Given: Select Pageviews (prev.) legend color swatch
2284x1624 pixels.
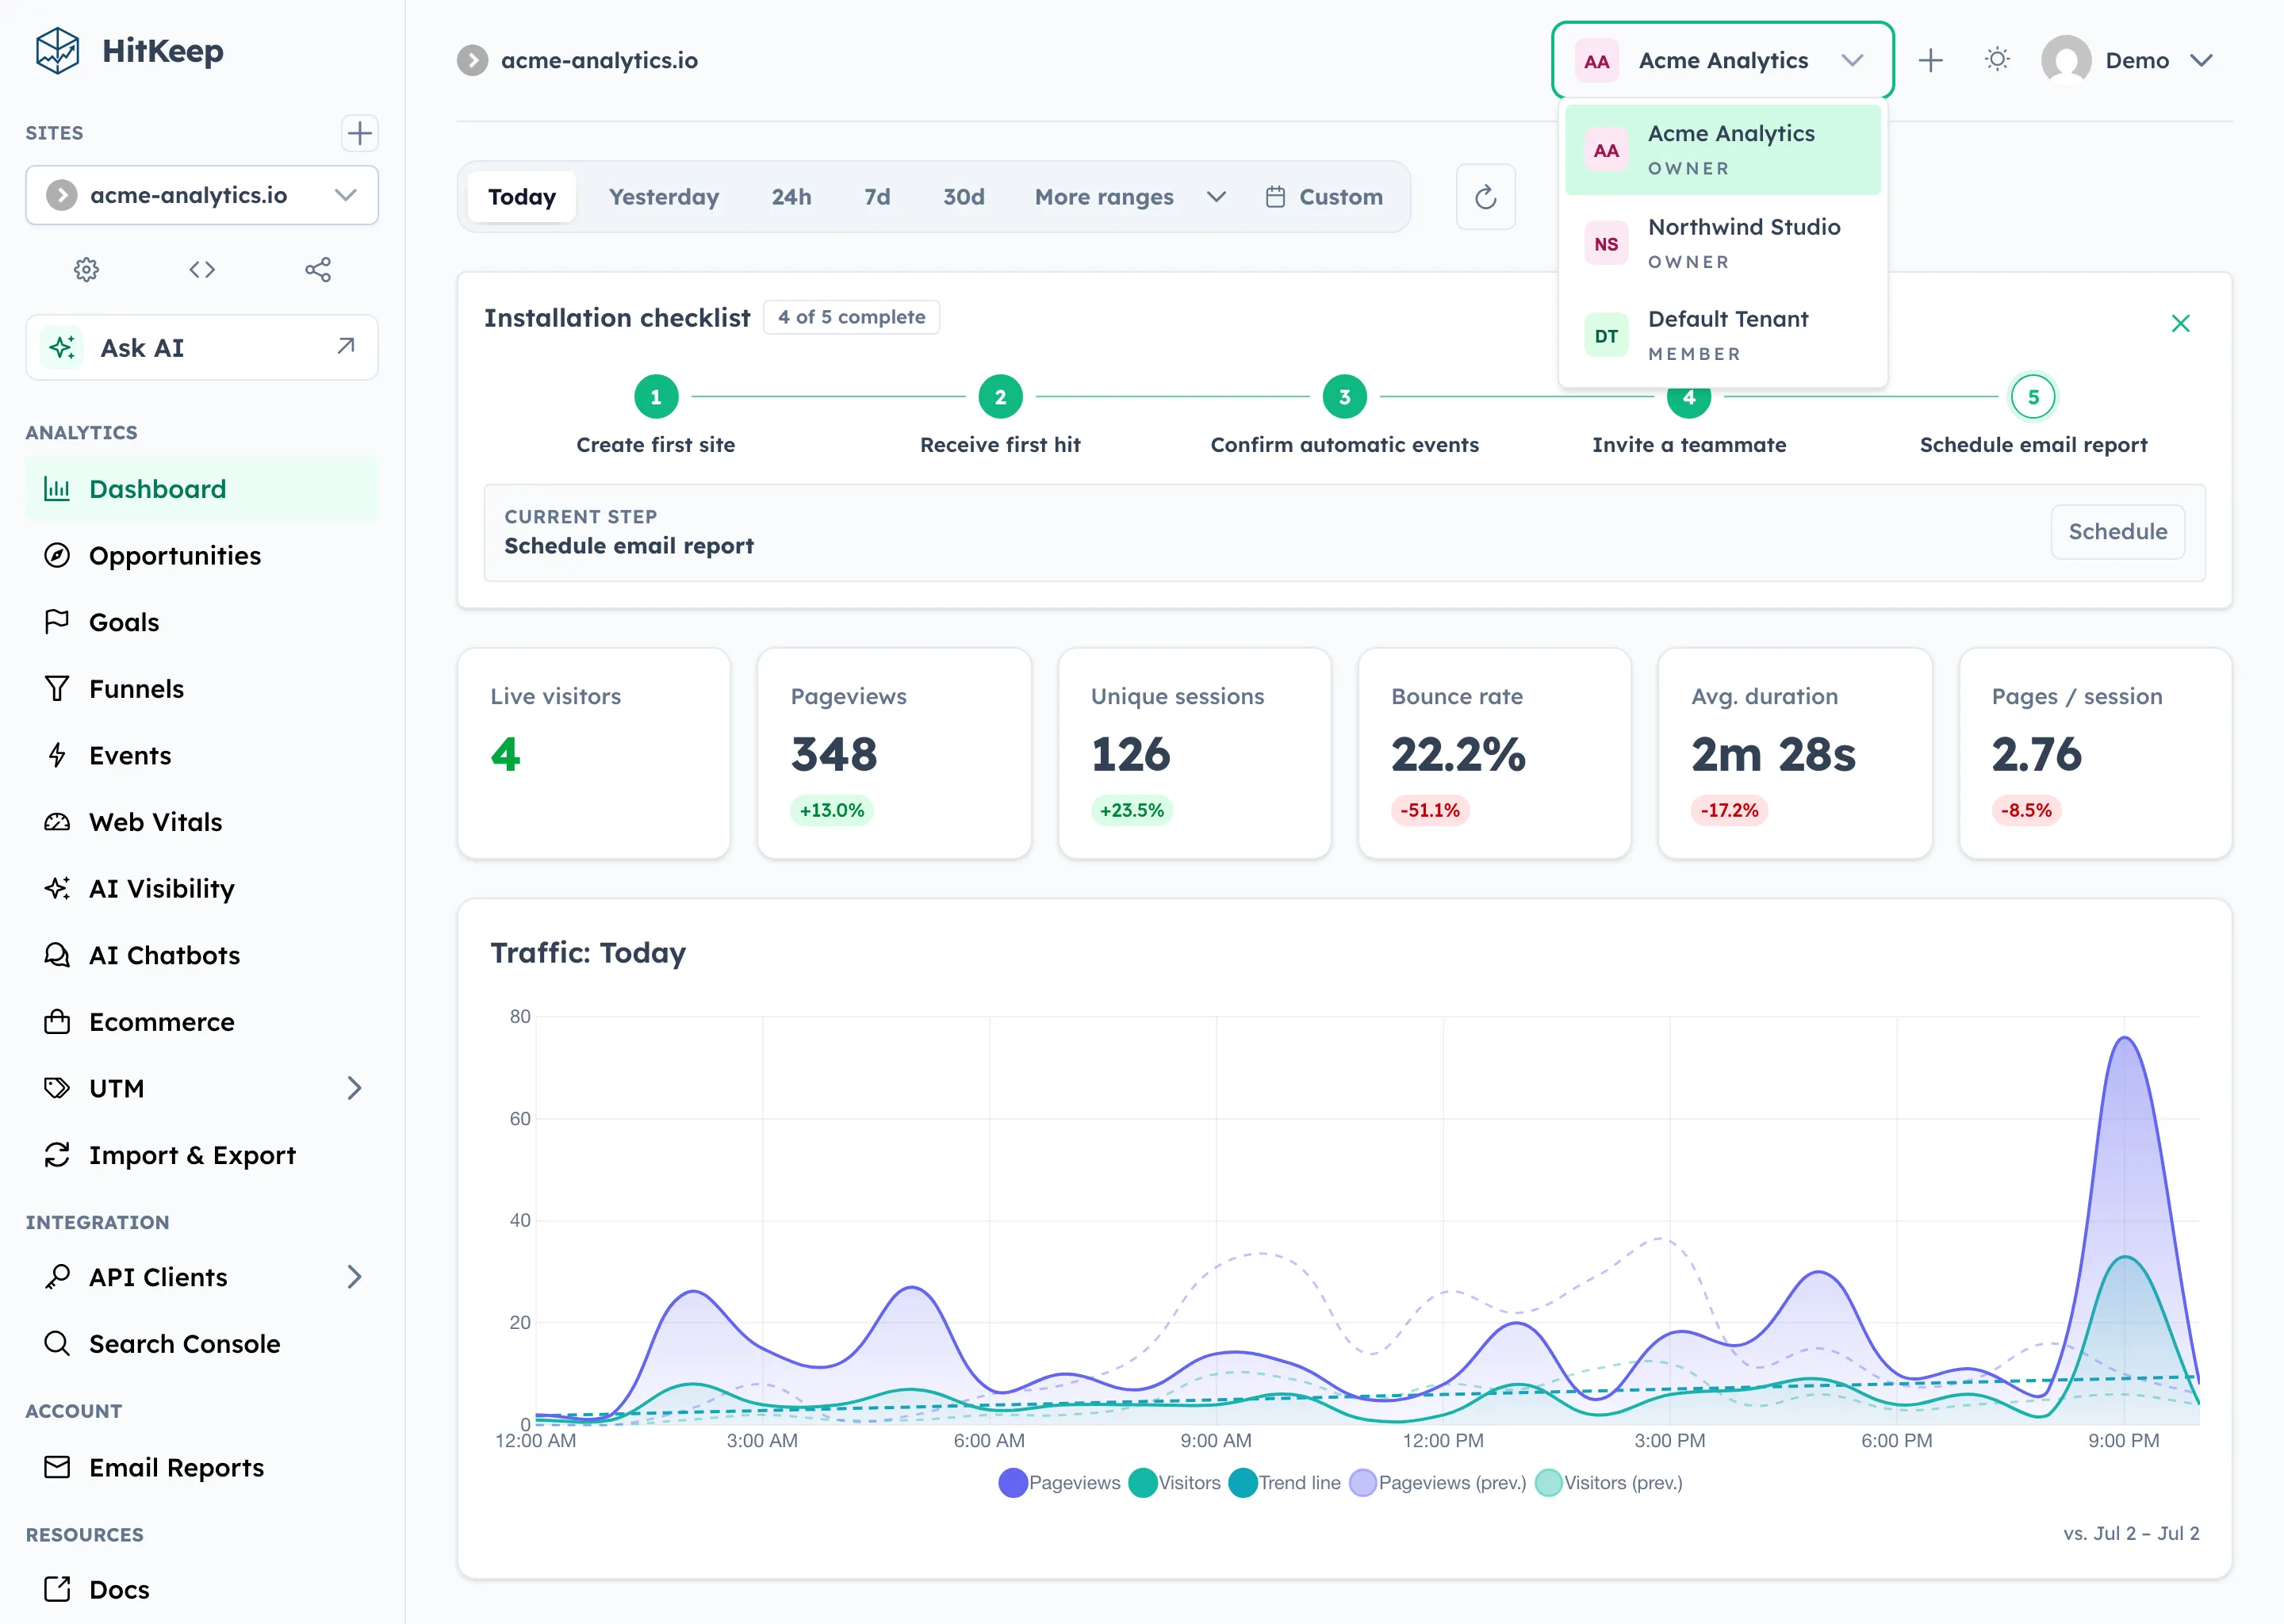Looking at the screenshot, I should [1362, 1482].
